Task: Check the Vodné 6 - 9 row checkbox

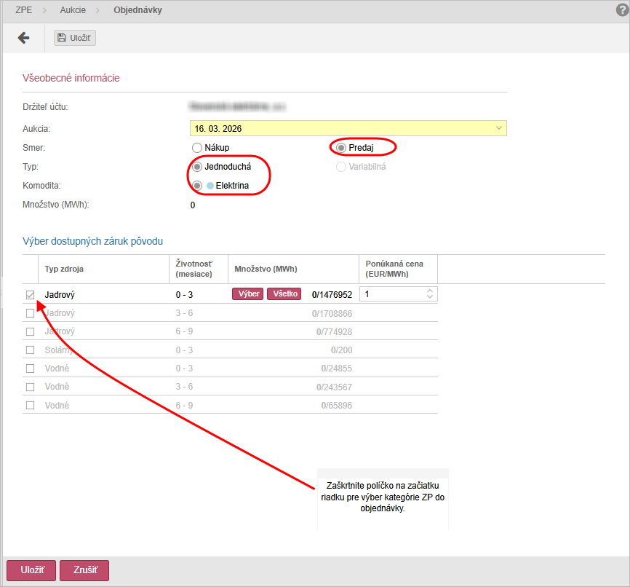Action: point(30,406)
